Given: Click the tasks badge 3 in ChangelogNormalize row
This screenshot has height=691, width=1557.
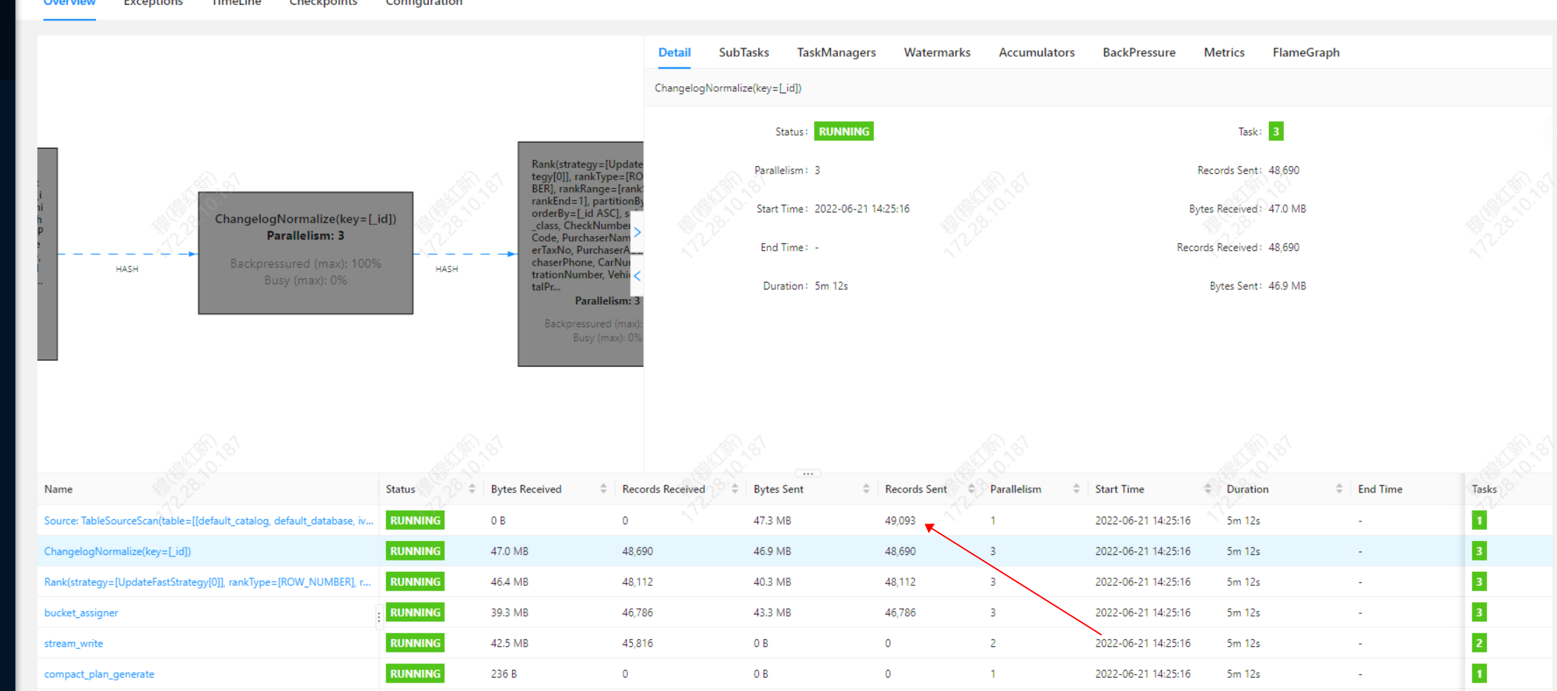Looking at the screenshot, I should (x=1479, y=552).
